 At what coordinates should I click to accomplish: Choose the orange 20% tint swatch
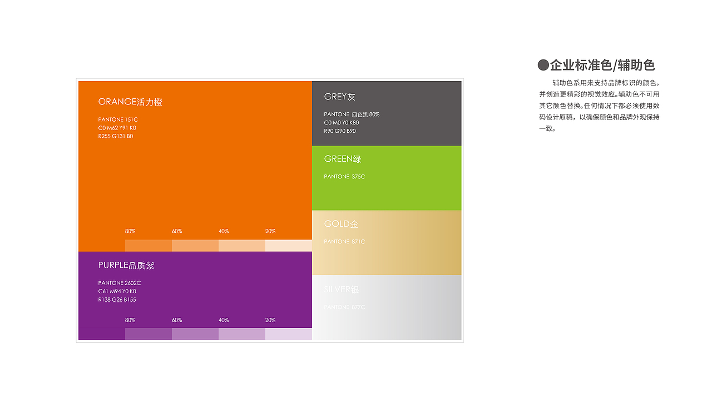coord(289,246)
